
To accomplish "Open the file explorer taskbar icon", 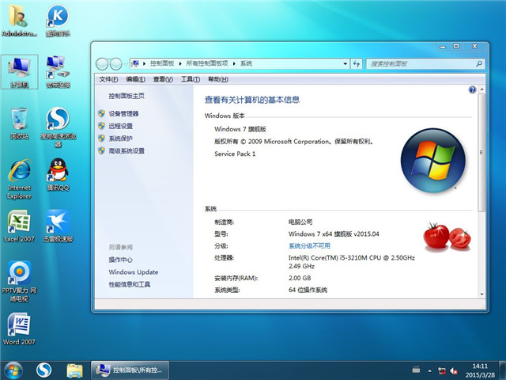I will [74, 370].
